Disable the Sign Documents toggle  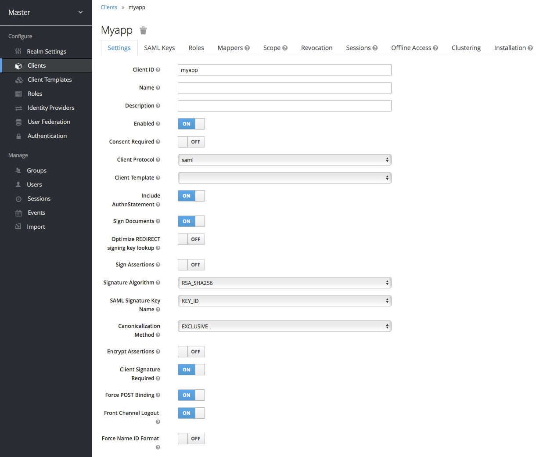pyautogui.click(x=191, y=221)
